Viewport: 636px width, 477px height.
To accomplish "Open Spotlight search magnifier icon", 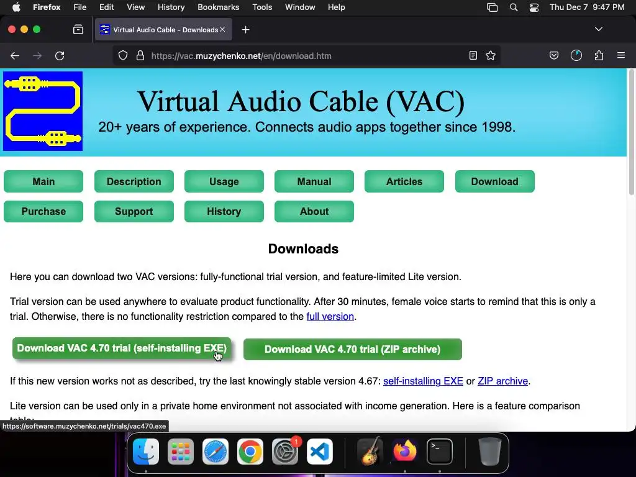I will 514,7.
